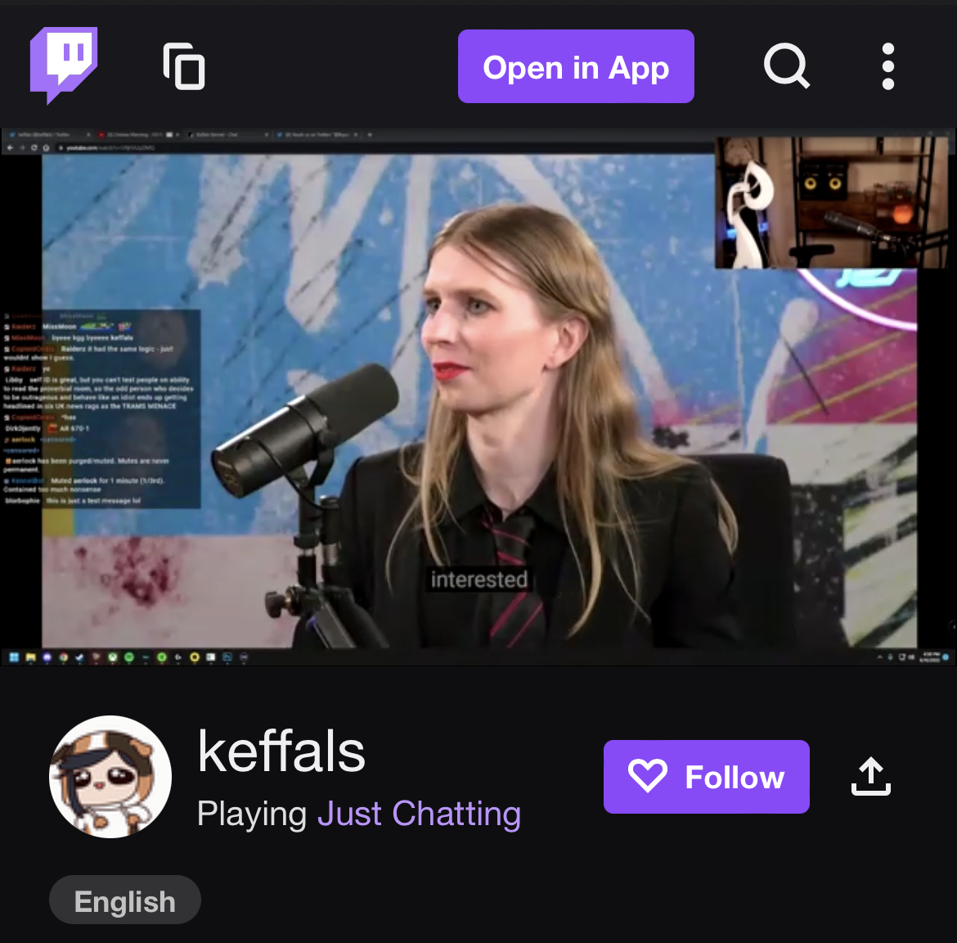Click the keffals channel name
Screen dimensions: 957x943
281,751
